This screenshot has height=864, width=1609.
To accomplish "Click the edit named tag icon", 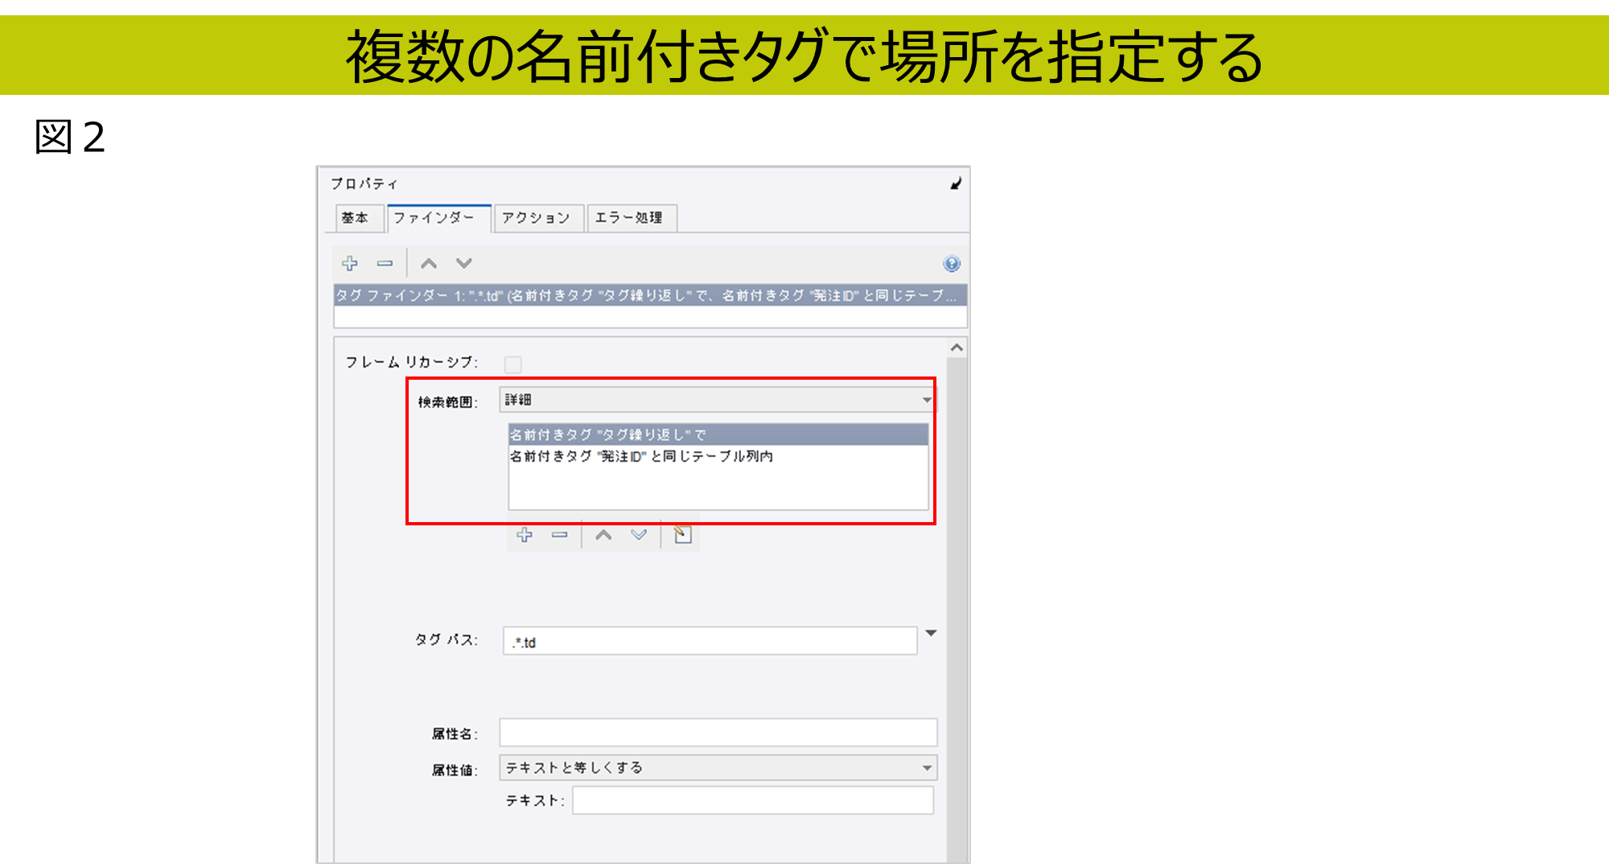I will pos(682,535).
